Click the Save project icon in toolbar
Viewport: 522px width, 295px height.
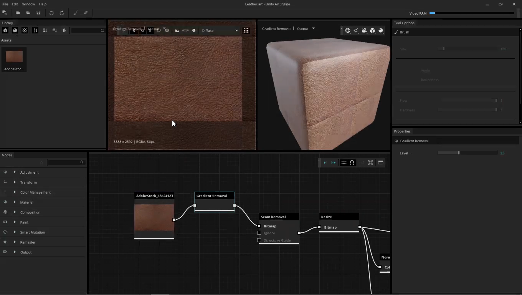coord(38,13)
